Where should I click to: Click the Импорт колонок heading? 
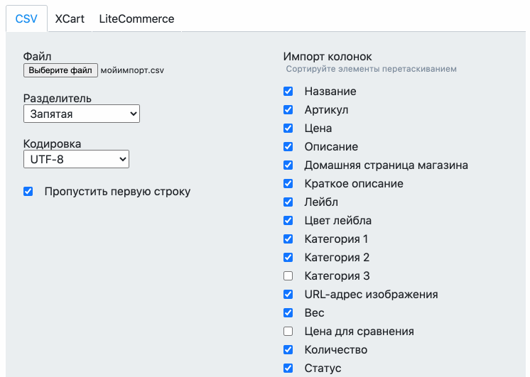tap(328, 56)
